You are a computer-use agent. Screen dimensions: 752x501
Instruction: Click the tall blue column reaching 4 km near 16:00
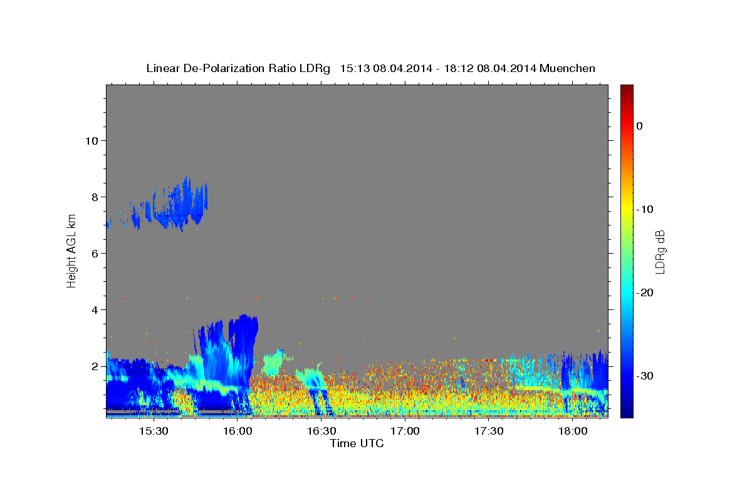pyautogui.click(x=243, y=351)
